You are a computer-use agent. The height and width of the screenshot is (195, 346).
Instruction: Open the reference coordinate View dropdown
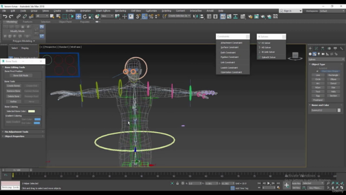coord(107,16)
